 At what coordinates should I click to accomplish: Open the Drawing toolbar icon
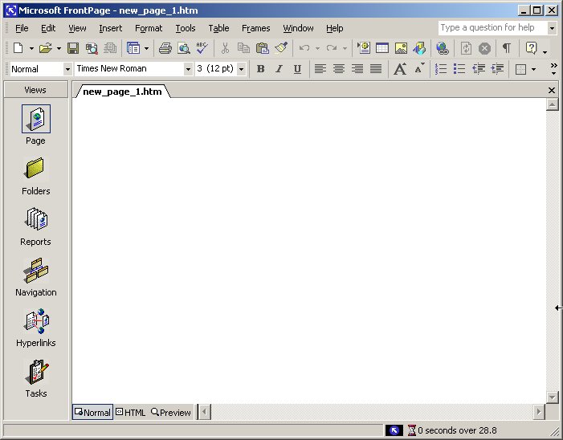[x=419, y=47]
